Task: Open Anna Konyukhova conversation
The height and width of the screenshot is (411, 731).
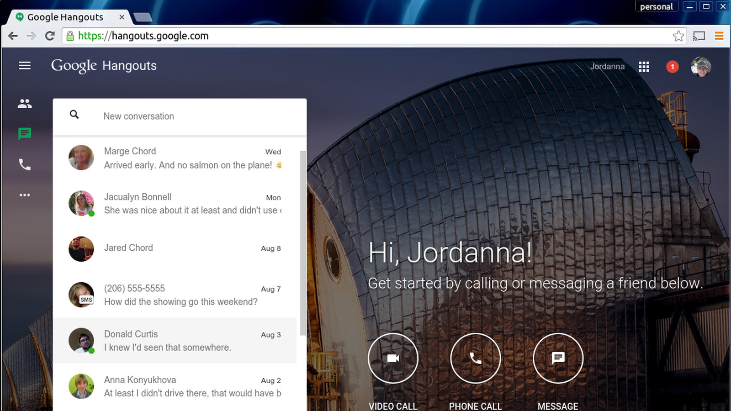Action: point(175,386)
